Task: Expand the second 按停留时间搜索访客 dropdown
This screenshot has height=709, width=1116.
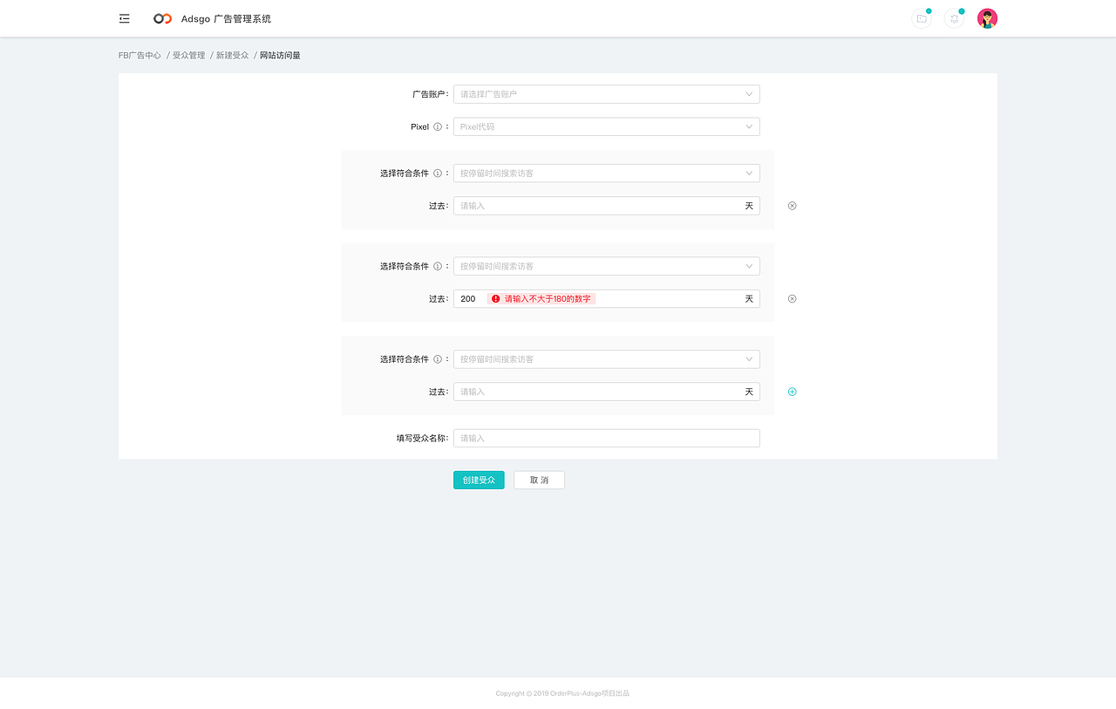Action: tap(607, 266)
